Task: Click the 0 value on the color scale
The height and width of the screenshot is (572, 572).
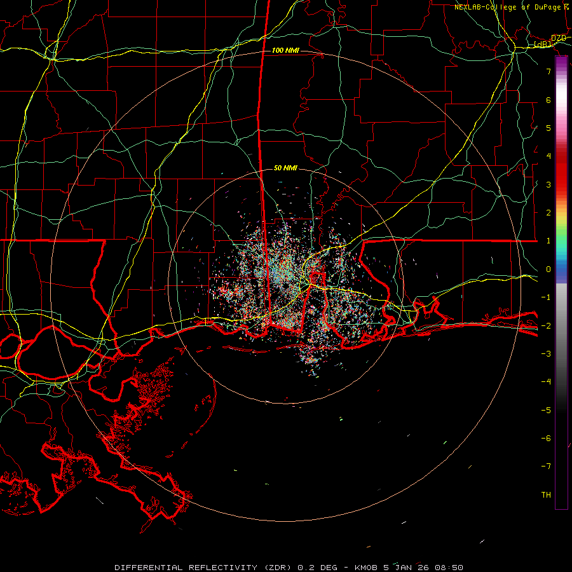Action: point(548,269)
